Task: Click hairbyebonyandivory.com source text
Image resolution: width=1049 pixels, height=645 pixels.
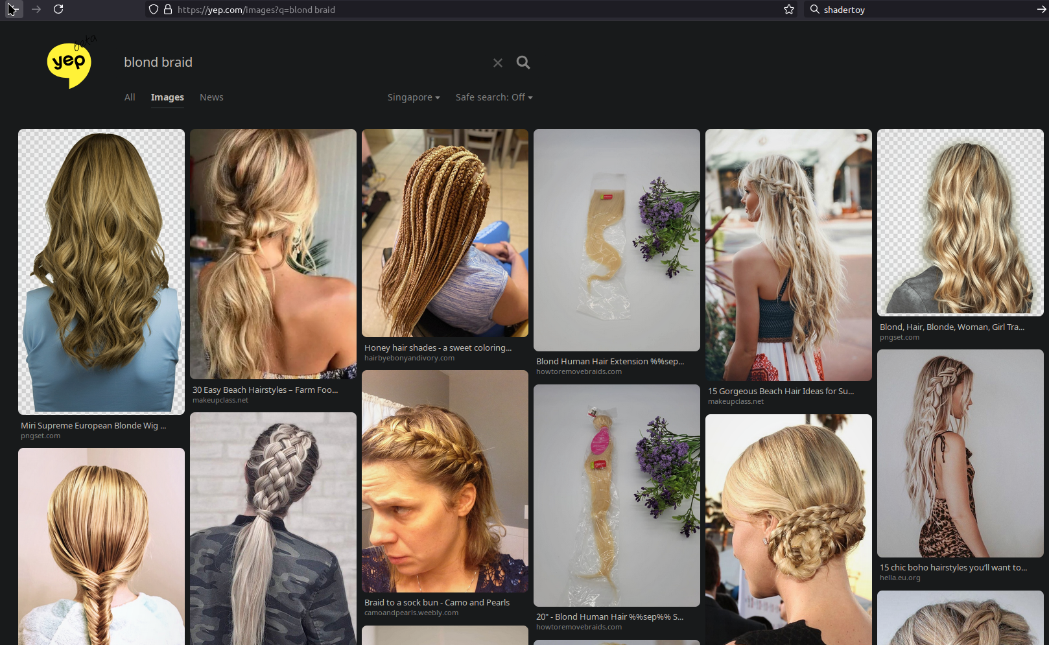Action: point(409,358)
